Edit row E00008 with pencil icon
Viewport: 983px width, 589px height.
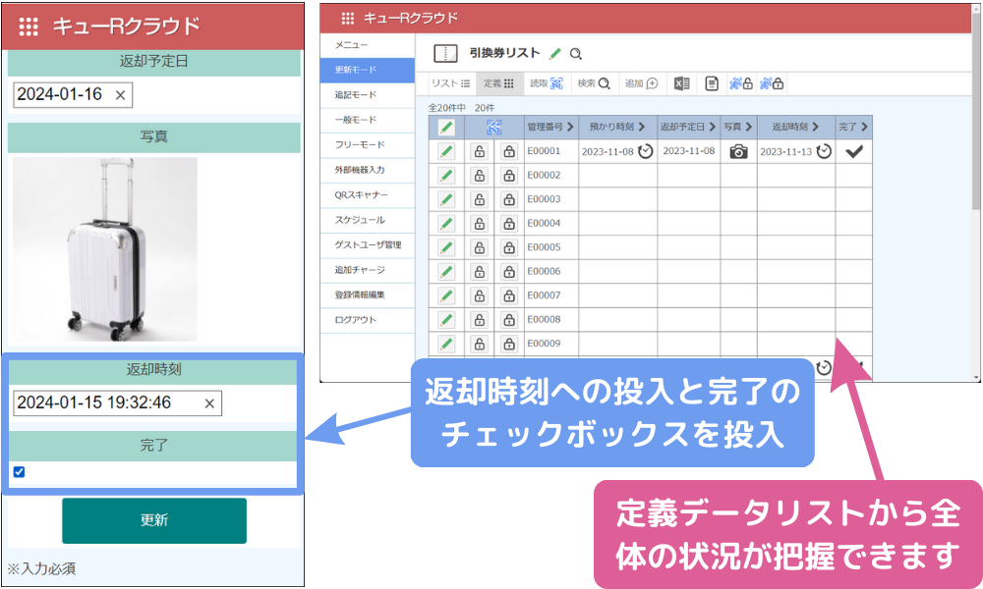[445, 320]
